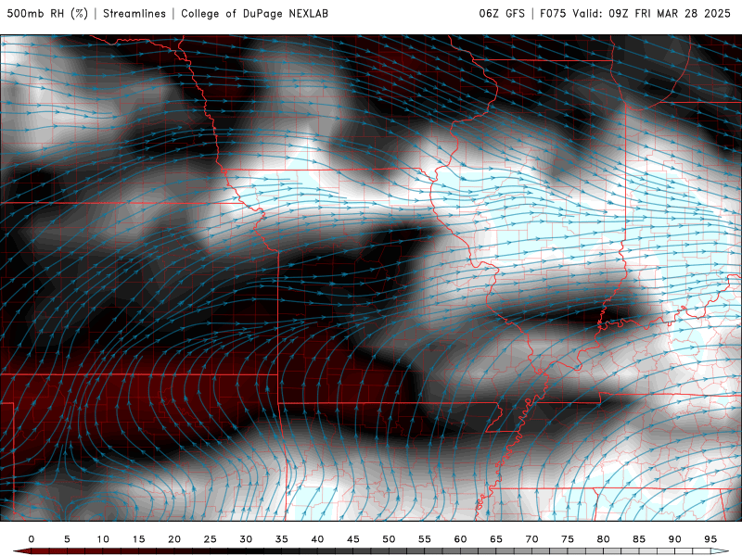The width and height of the screenshot is (742, 556).
Task: Select the 50 label on the color scale
Action: 389,539
